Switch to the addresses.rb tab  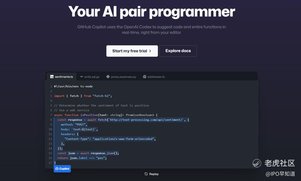(154, 77)
